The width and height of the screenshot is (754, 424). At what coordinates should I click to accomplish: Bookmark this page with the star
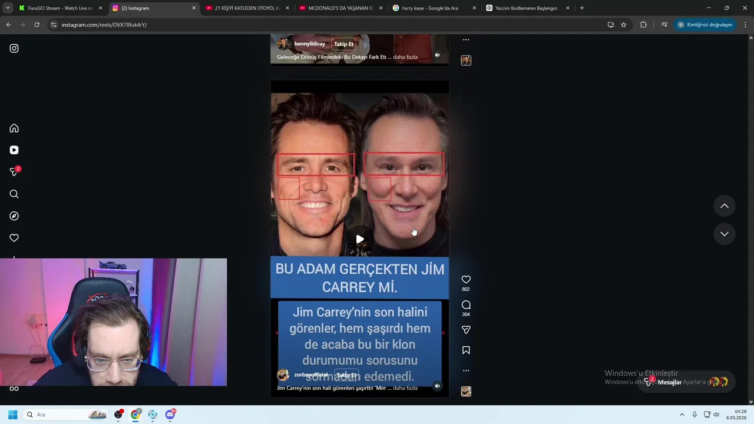(623, 25)
